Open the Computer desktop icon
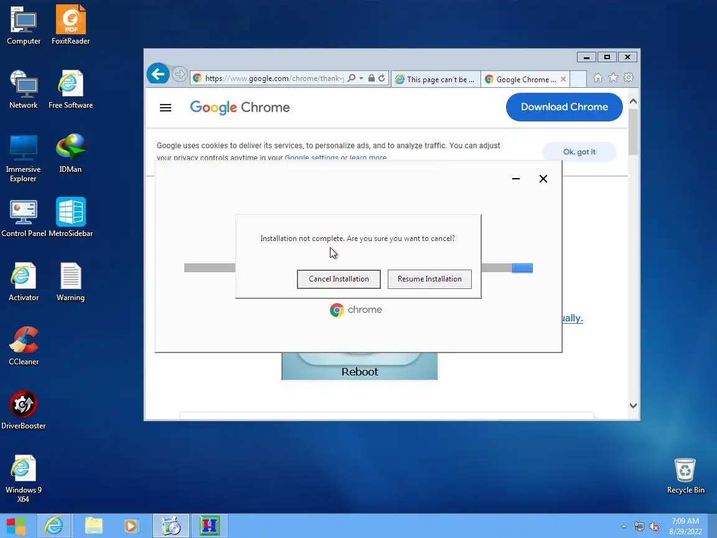717x538 pixels. click(x=24, y=25)
